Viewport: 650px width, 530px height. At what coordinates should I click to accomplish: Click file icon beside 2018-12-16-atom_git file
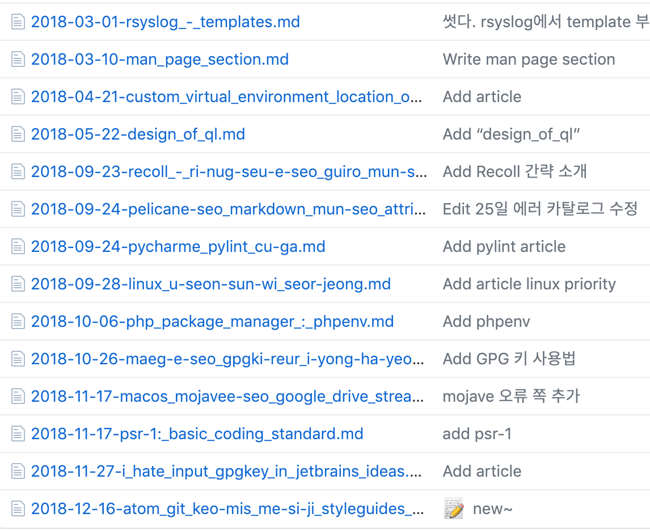(18, 509)
